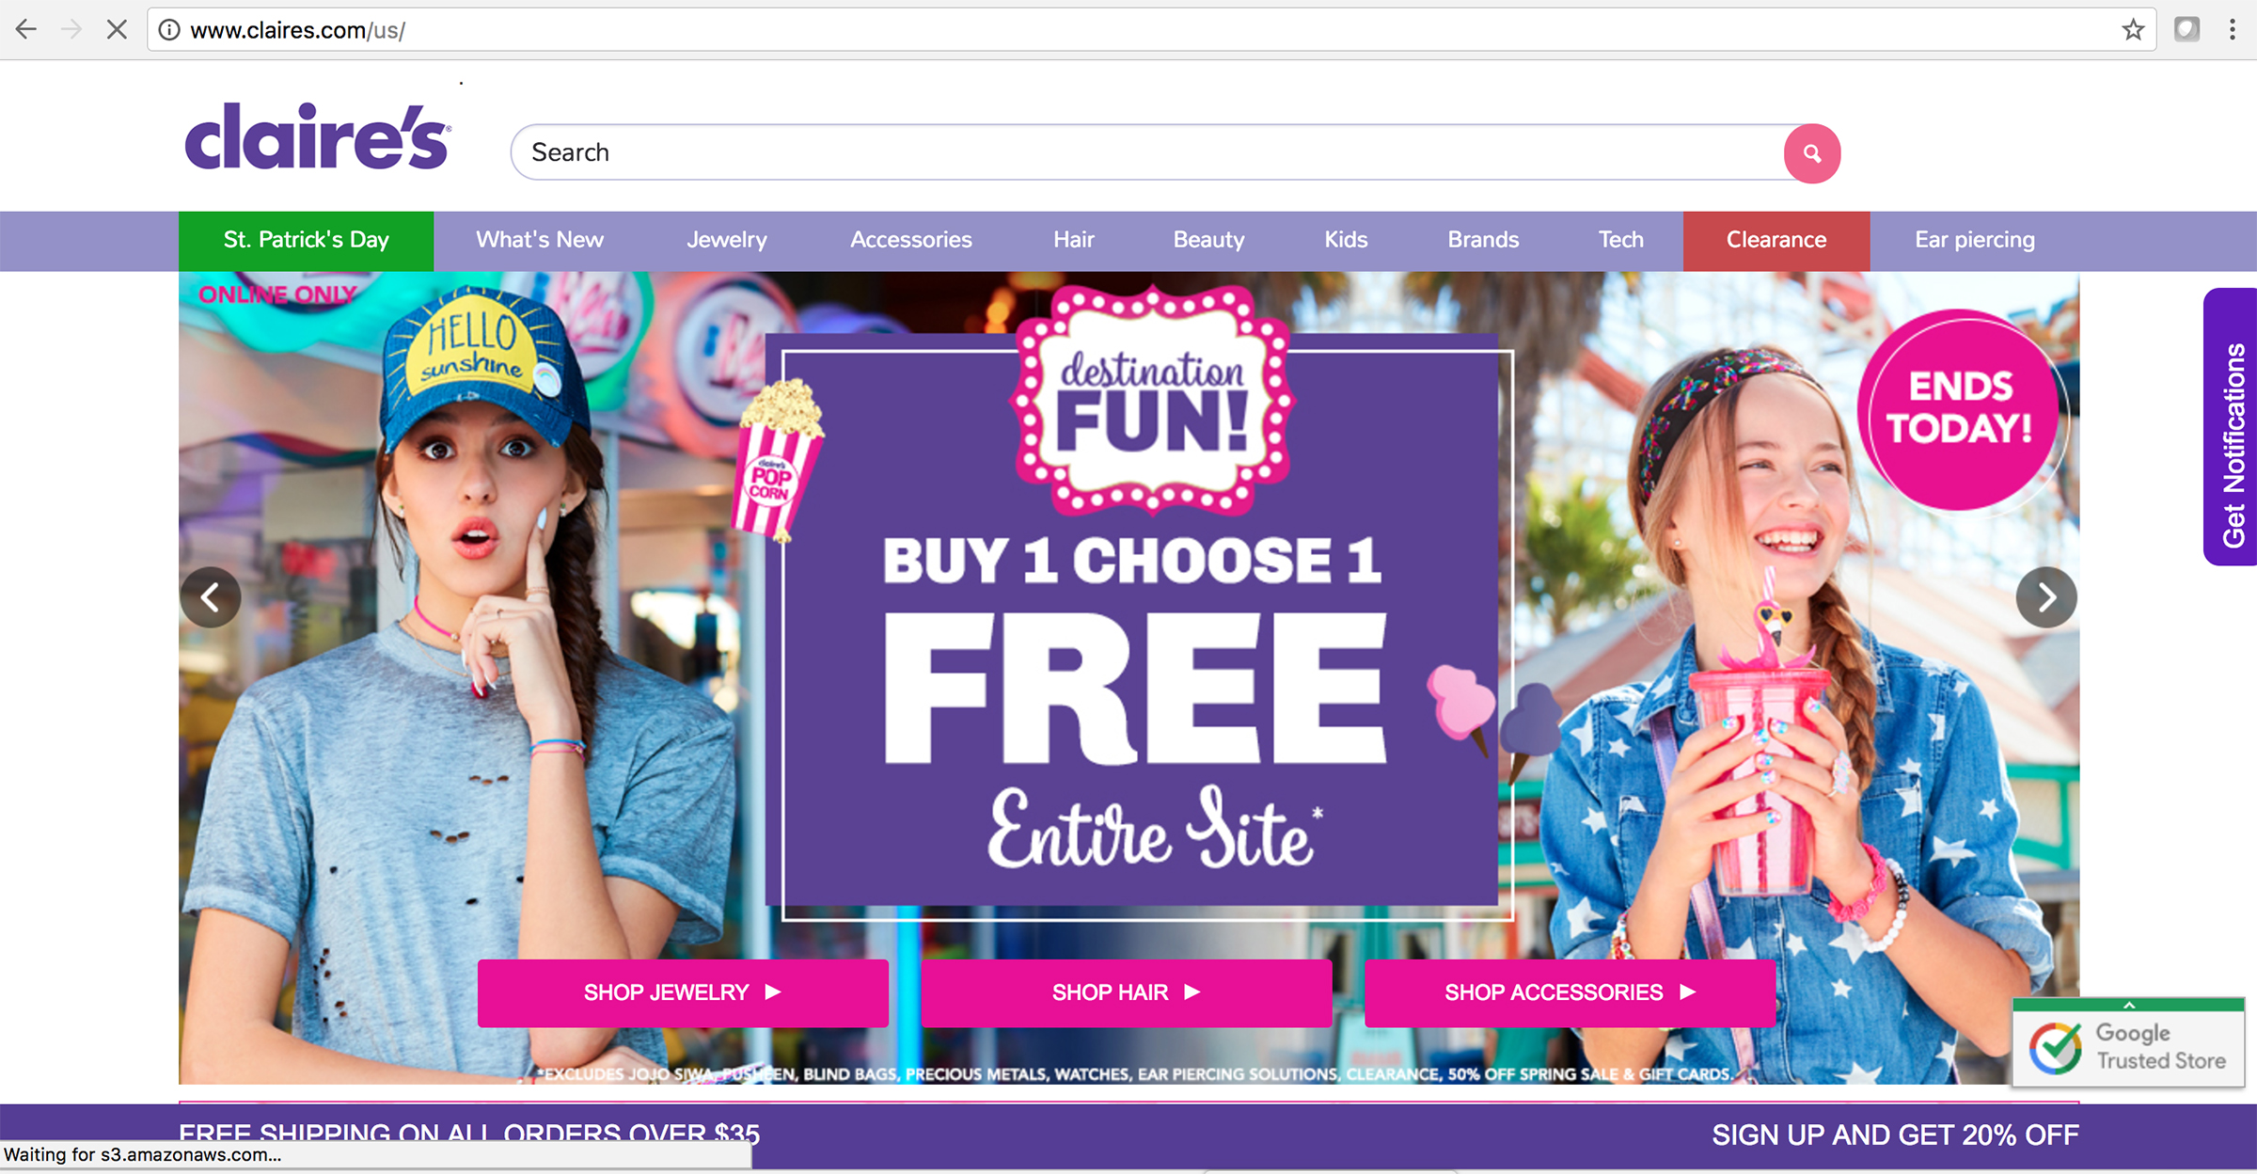The width and height of the screenshot is (2257, 1174).
Task: Show next carousel slide arrow
Action: (2046, 597)
